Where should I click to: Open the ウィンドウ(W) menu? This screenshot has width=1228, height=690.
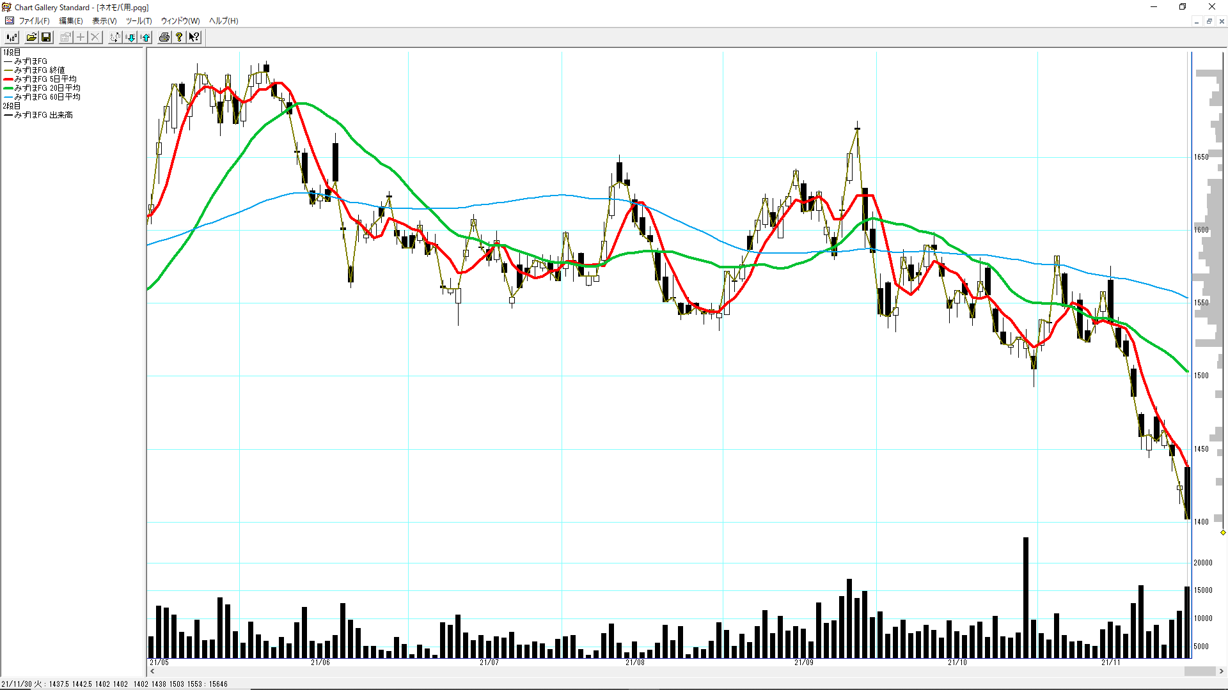(180, 21)
